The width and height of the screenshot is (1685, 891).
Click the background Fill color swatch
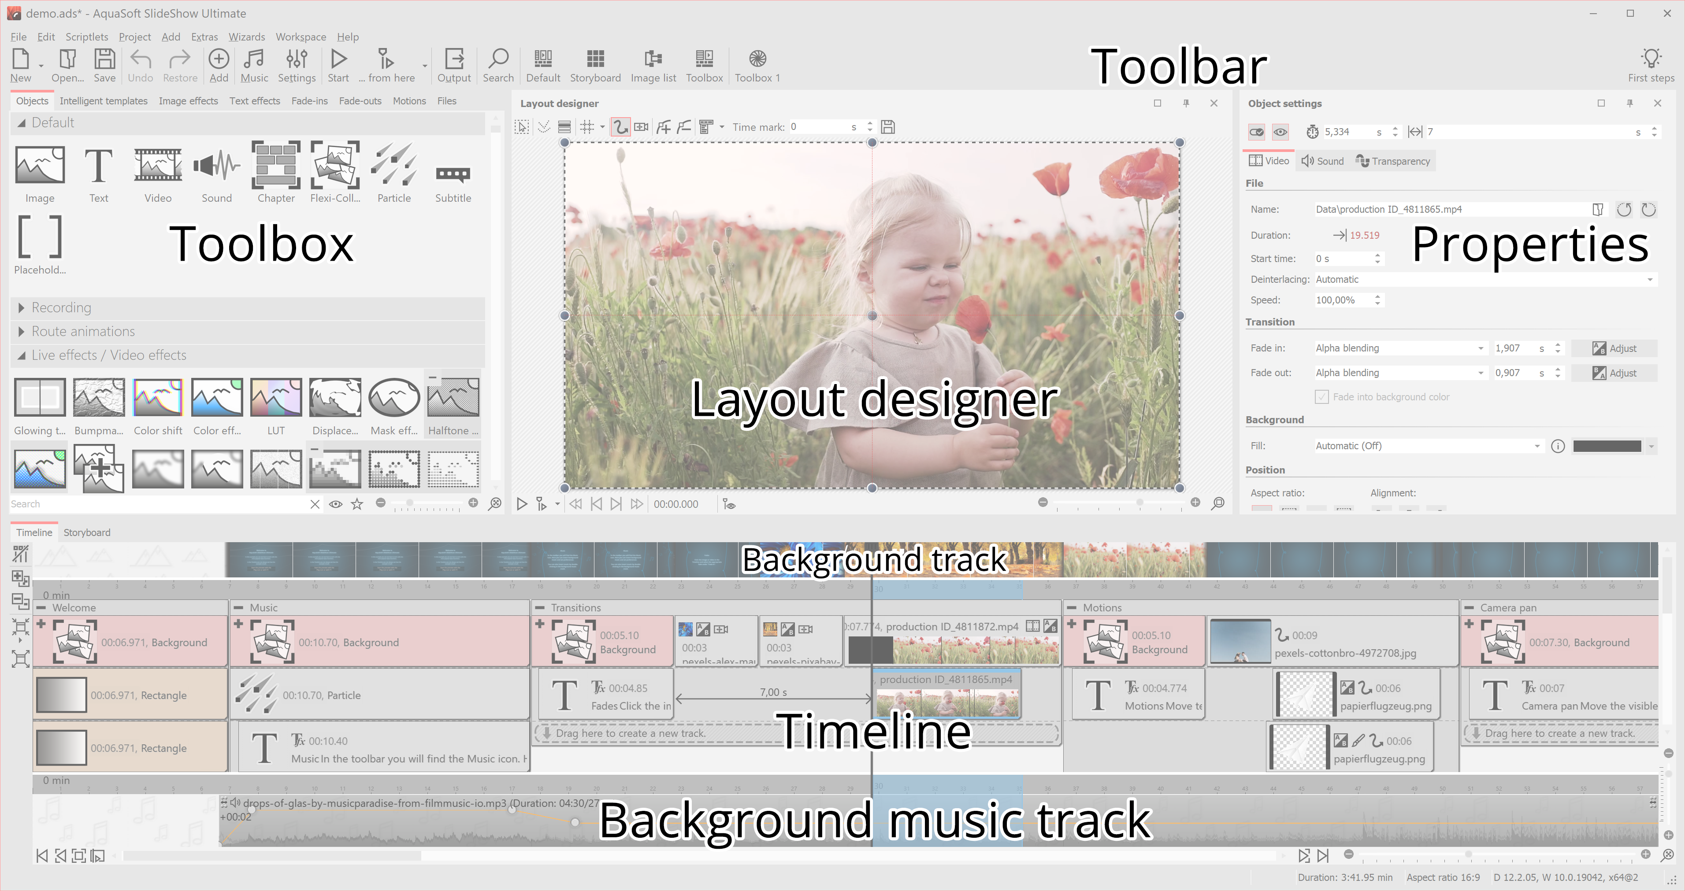click(1607, 447)
